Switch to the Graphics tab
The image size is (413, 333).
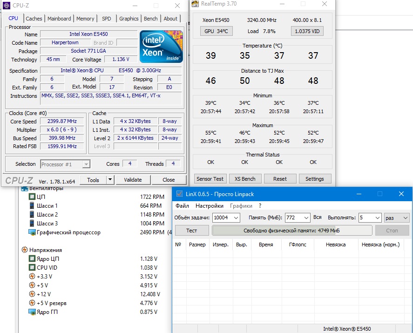click(129, 19)
